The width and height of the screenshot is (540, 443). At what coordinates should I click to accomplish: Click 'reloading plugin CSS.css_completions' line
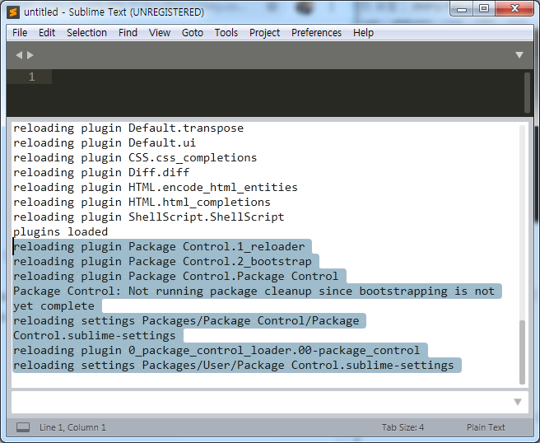(x=135, y=158)
